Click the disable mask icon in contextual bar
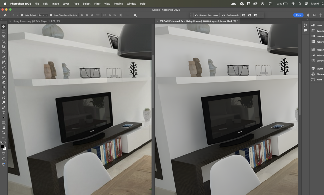Screen dimensions: 324x195 pyautogui.click(x=250, y=15)
